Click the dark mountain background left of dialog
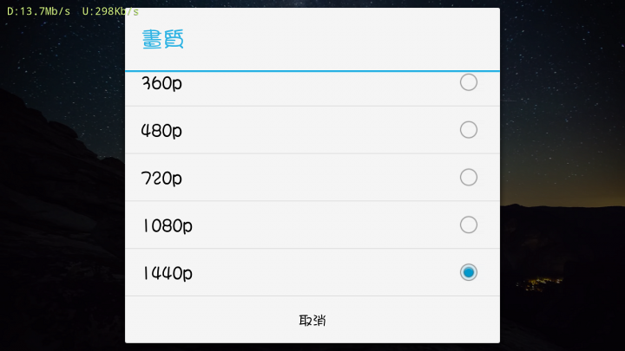 coord(62,199)
